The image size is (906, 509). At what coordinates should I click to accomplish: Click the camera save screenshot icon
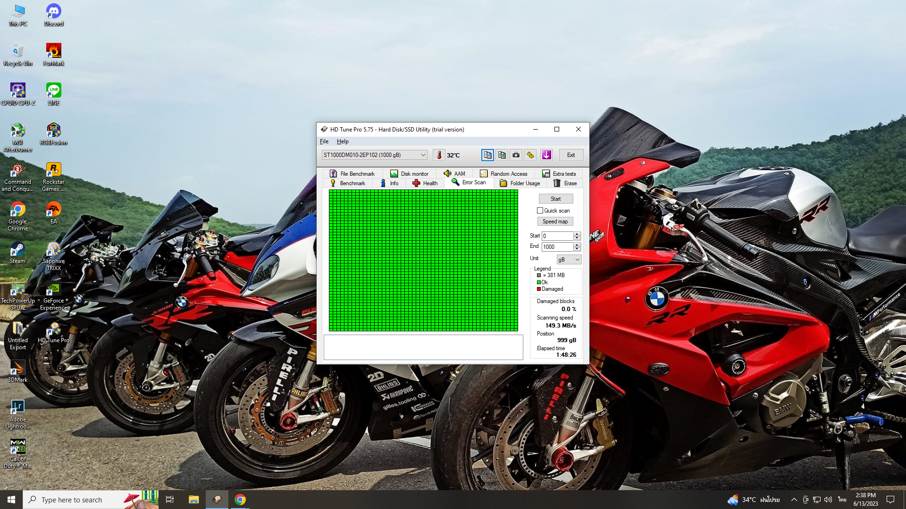516,155
